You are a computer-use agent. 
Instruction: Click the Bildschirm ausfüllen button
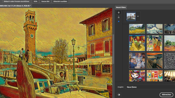coord(60,2)
